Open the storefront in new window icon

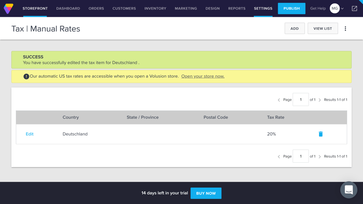[x=354, y=8]
